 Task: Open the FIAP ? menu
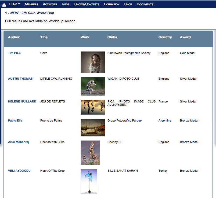coord(15,4)
